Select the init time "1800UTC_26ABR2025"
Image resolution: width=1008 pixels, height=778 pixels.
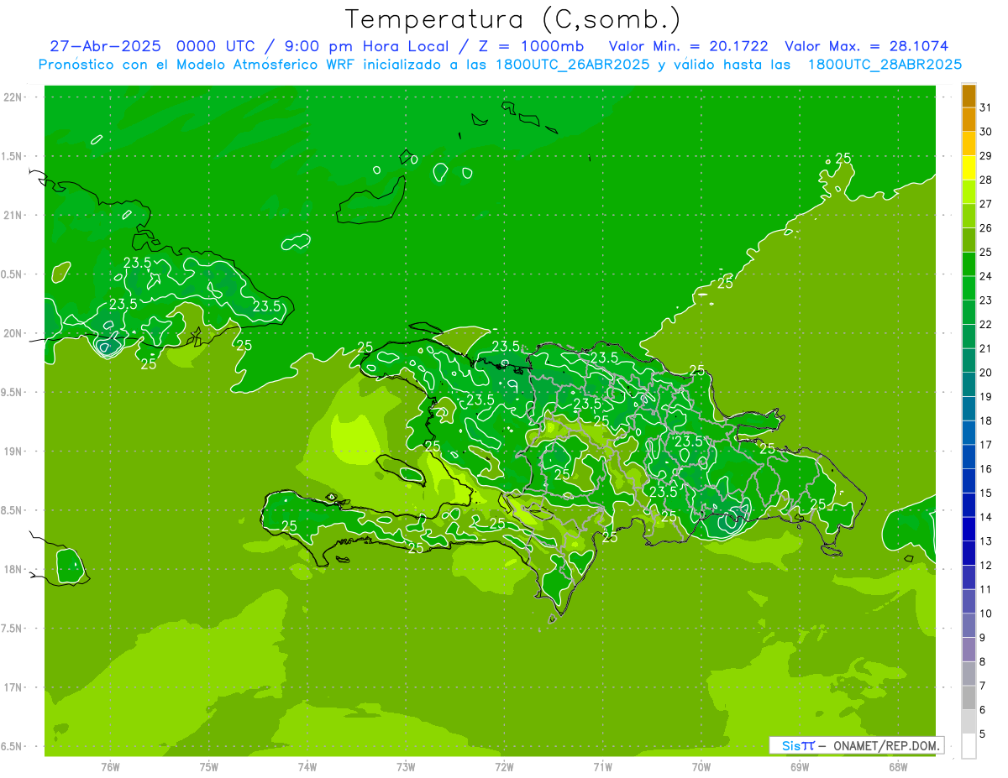(573, 65)
